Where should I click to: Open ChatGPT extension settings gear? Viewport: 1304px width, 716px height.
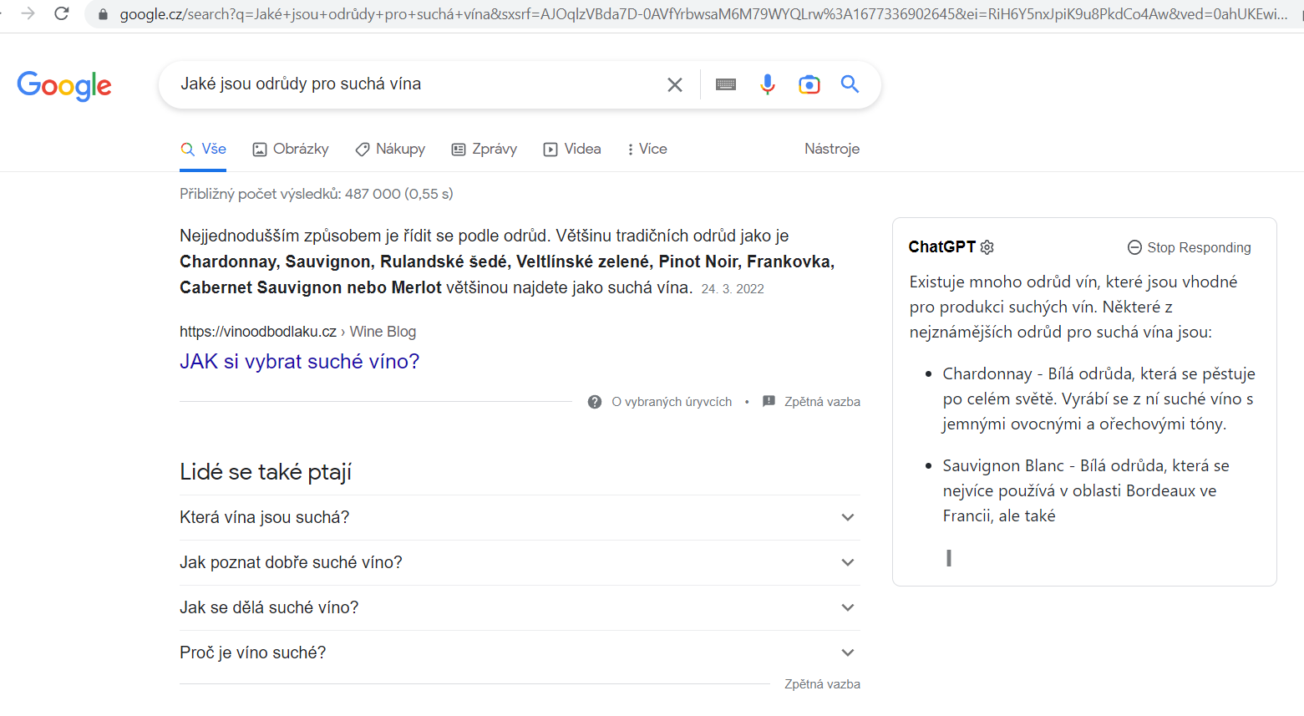click(x=987, y=247)
